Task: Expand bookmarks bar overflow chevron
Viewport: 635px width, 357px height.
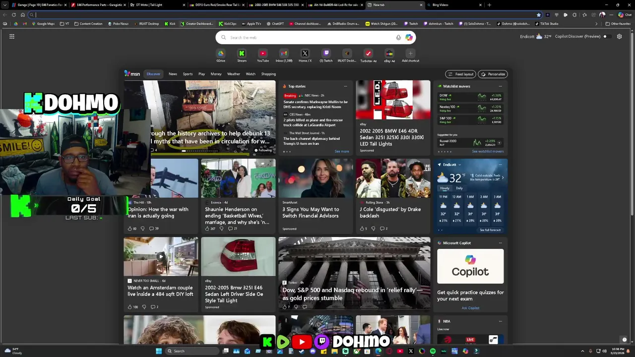Action: coord(596,24)
